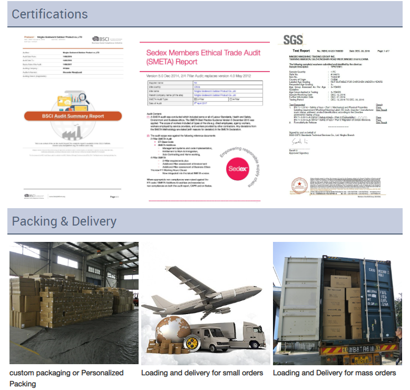
Task: Click the orange BSCI Audit Summary Report banner
Action: coord(73,116)
